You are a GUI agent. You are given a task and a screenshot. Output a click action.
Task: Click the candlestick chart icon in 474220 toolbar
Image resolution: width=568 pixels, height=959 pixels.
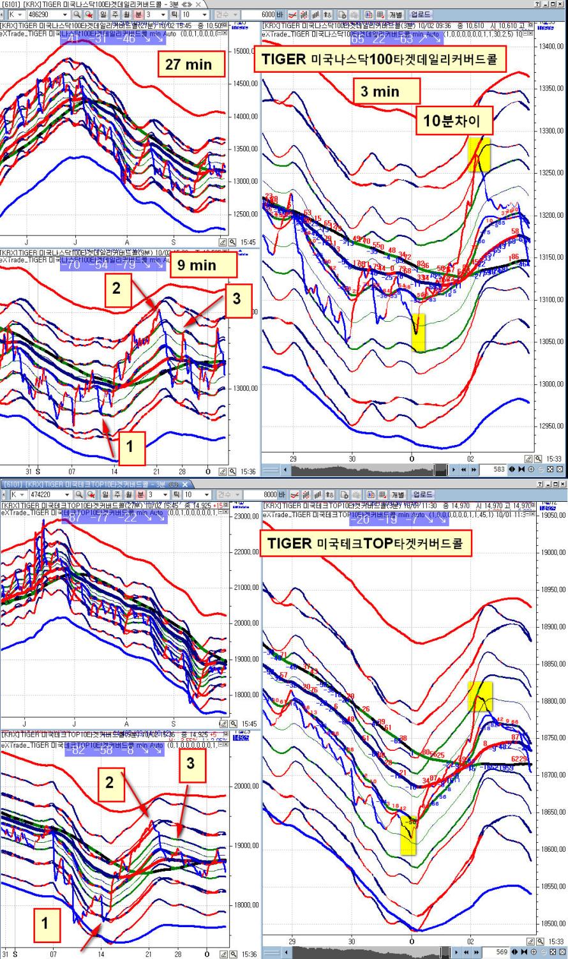click(x=308, y=494)
